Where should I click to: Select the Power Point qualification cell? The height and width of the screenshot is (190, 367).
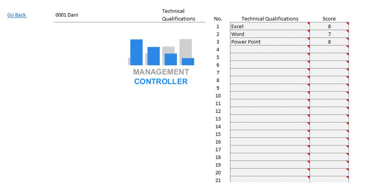pyautogui.click(x=270, y=42)
